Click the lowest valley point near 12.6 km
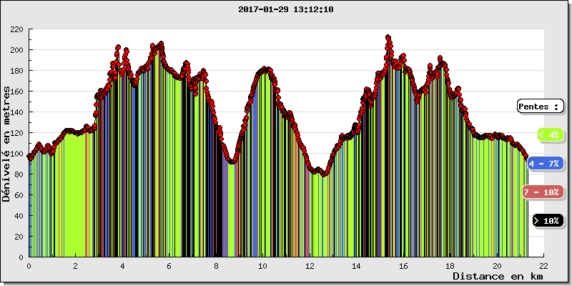This screenshot has height=286, width=572. point(324,174)
